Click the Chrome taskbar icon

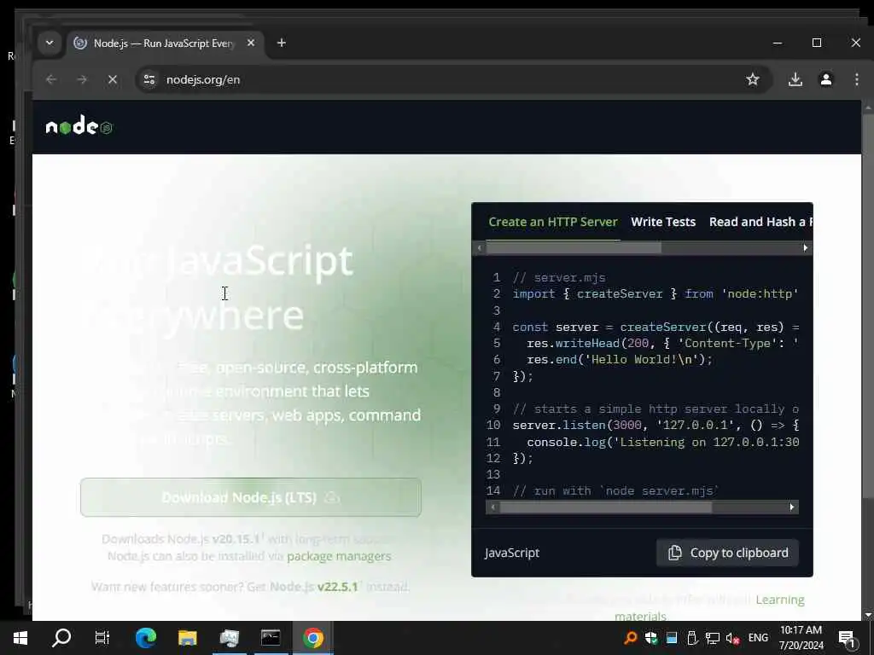click(312, 638)
